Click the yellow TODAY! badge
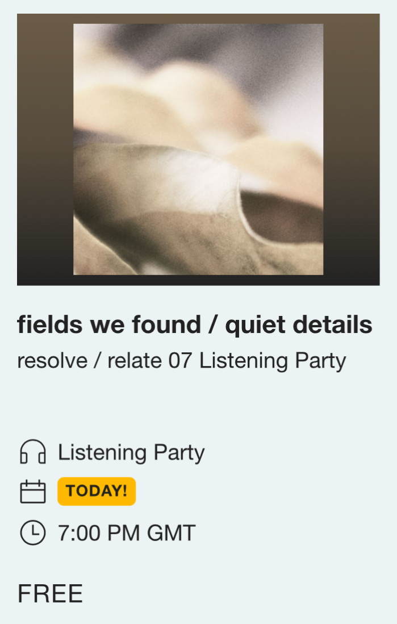 click(x=97, y=492)
